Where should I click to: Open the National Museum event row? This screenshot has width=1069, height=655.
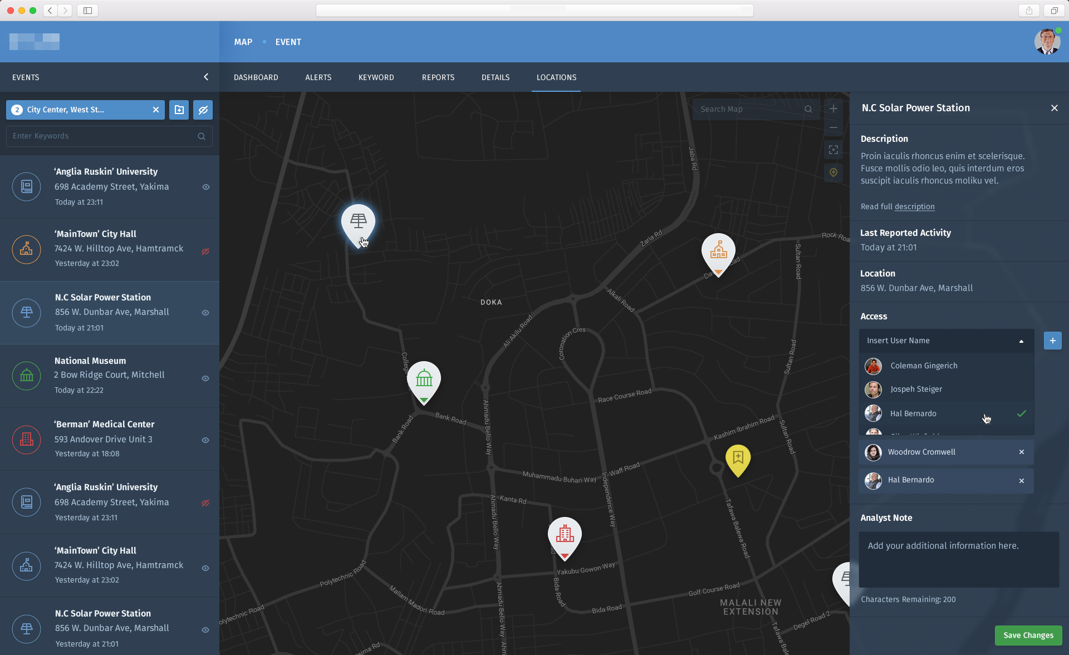click(110, 376)
